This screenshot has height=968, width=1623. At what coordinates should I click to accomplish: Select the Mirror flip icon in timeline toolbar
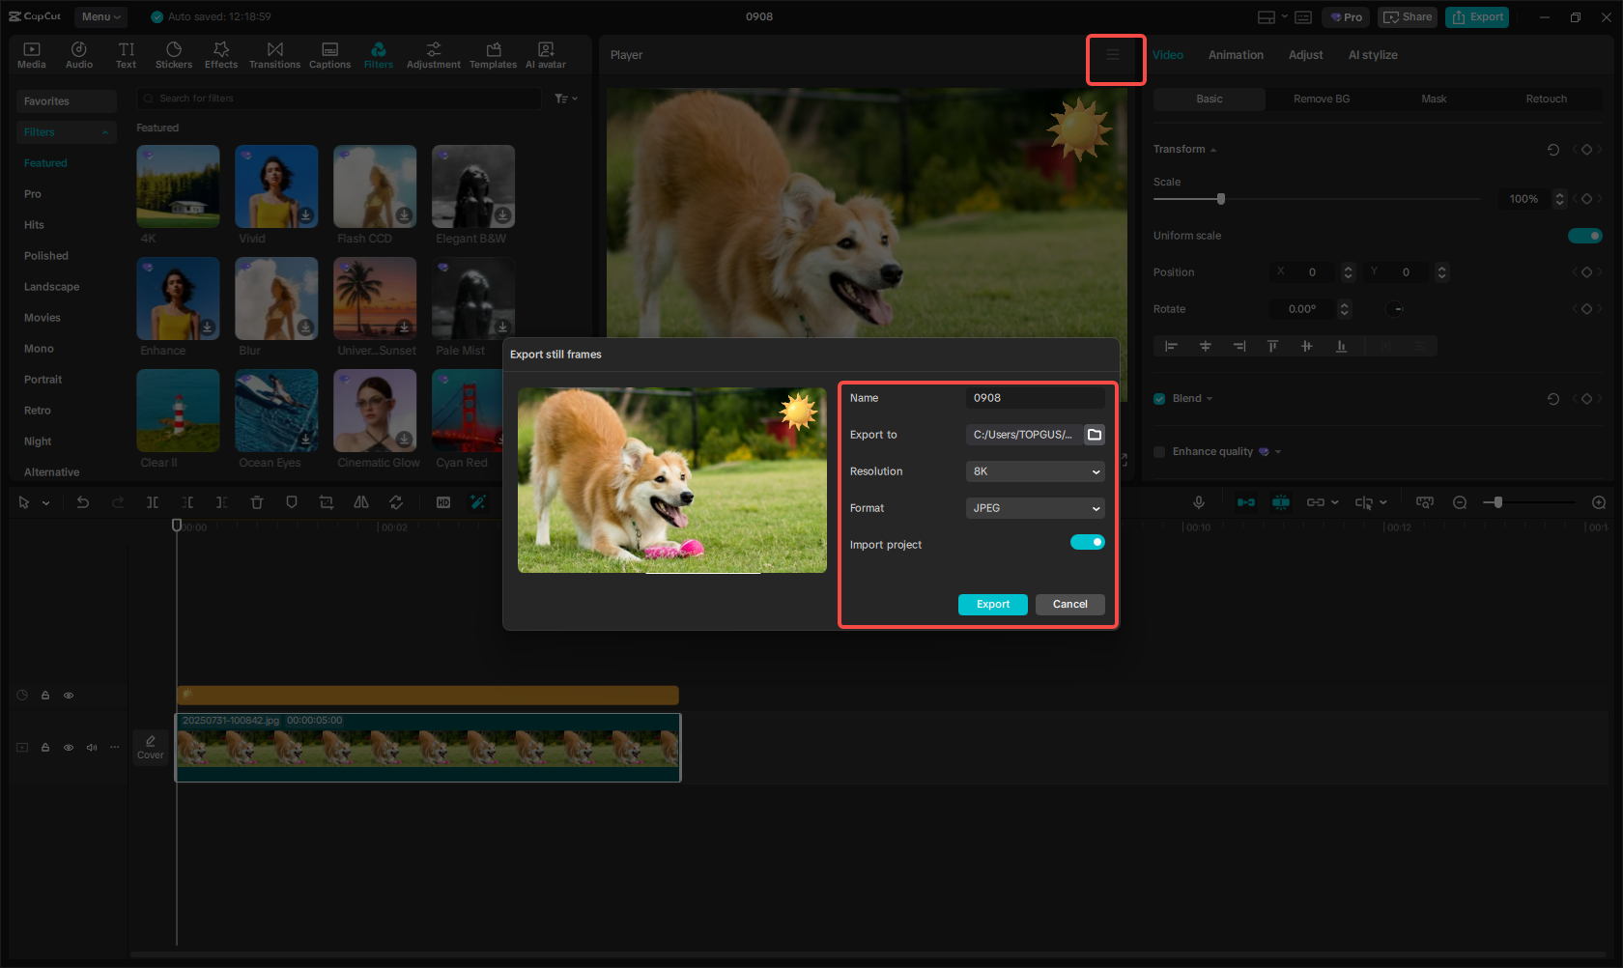[x=361, y=502]
